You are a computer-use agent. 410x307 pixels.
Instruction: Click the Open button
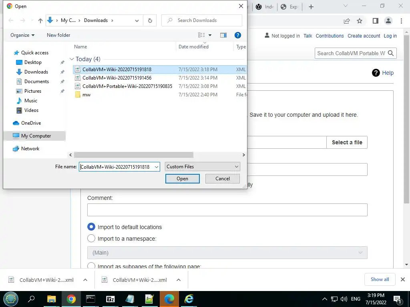tap(182, 179)
